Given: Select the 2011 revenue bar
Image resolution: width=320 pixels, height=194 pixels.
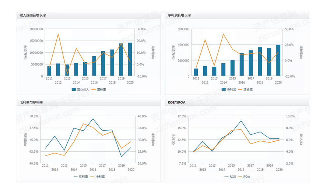Looking at the screenshot, I should [49, 71].
